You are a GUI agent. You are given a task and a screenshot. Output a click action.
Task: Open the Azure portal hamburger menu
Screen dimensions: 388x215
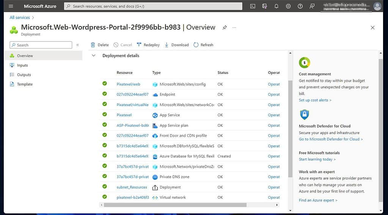click(x=11, y=6)
